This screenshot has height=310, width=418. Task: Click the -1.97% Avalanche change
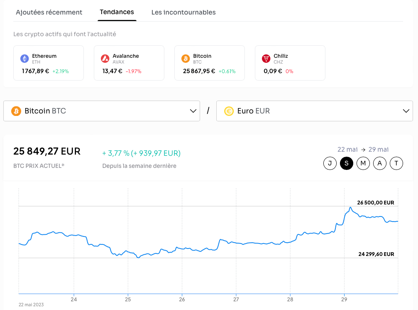point(133,71)
